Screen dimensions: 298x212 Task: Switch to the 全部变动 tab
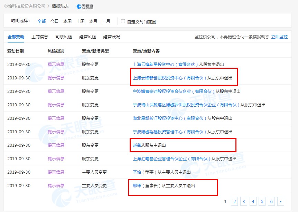click(x=16, y=37)
